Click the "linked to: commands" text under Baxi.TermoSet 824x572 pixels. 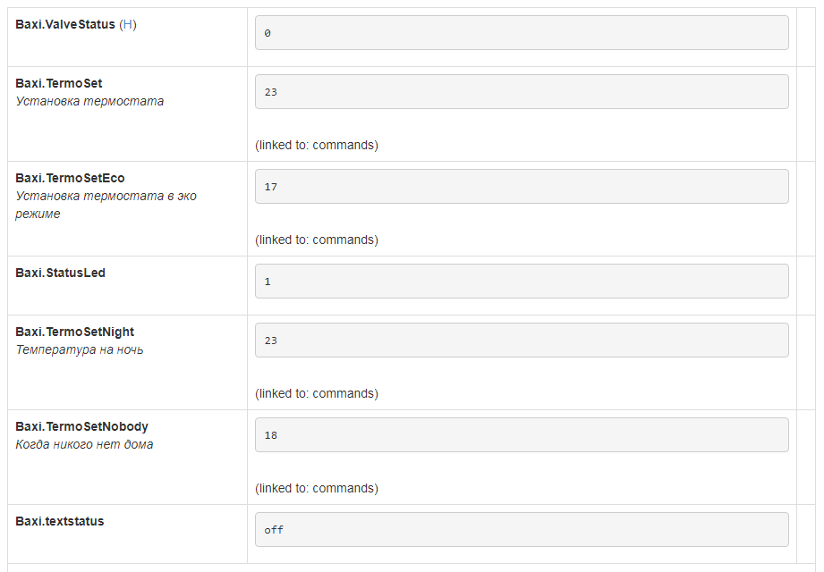tap(317, 145)
